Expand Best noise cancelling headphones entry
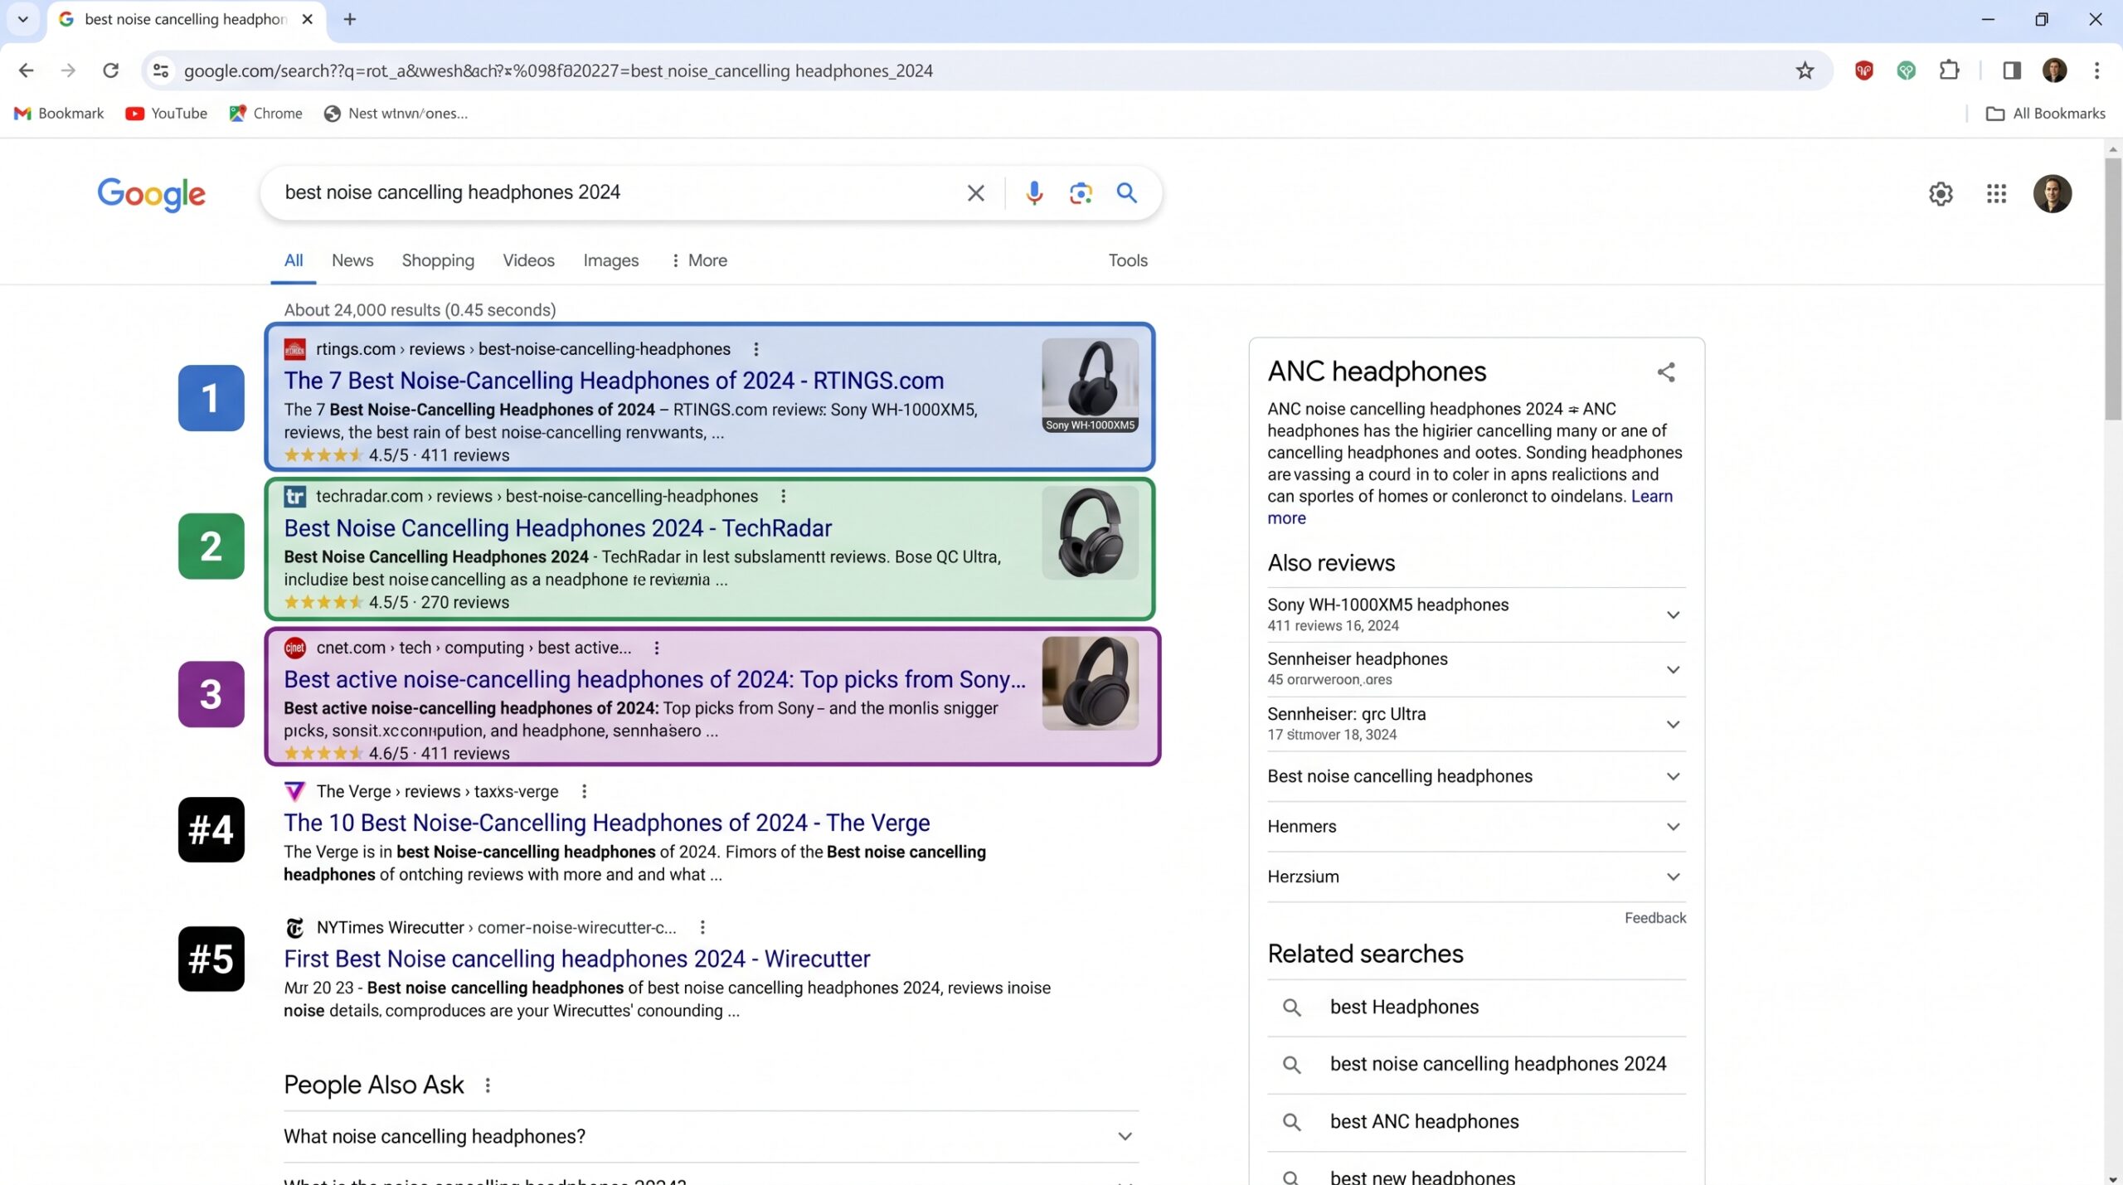The width and height of the screenshot is (2123, 1185). pos(1476,776)
